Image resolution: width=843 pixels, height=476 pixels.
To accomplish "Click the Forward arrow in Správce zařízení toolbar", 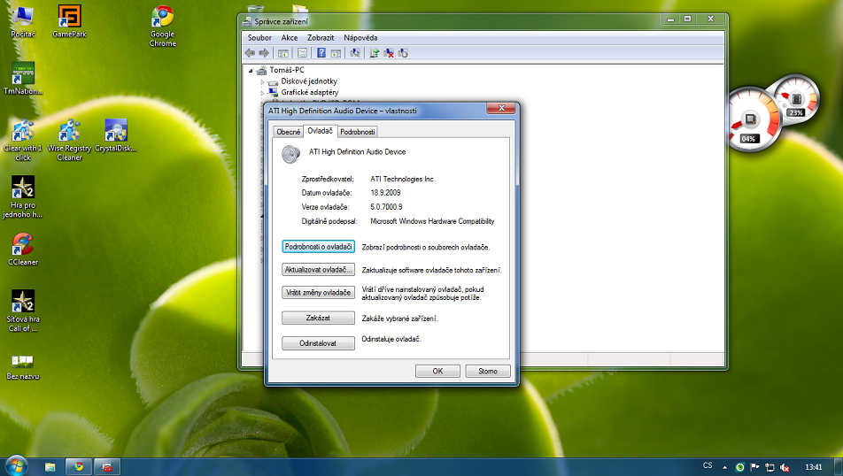I will 264,53.
